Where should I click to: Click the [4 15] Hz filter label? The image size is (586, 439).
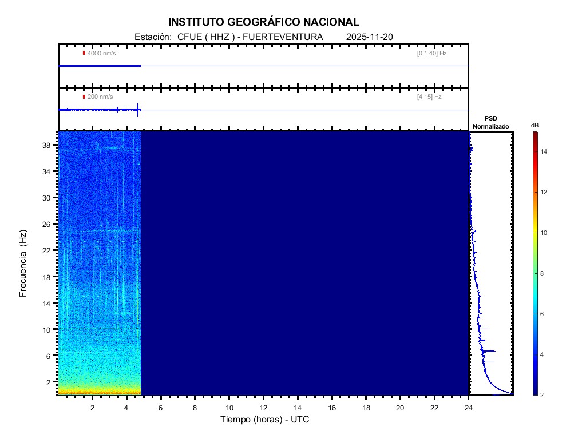429,97
